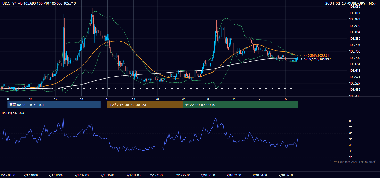Select the NY 22:00-07:00 JST session bar
Image resolution: width=380 pixels, height=178 pixels.
pos(240,105)
